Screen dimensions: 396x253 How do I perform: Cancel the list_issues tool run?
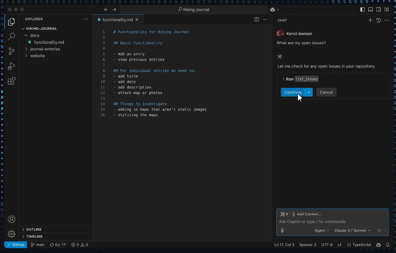coord(326,92)
